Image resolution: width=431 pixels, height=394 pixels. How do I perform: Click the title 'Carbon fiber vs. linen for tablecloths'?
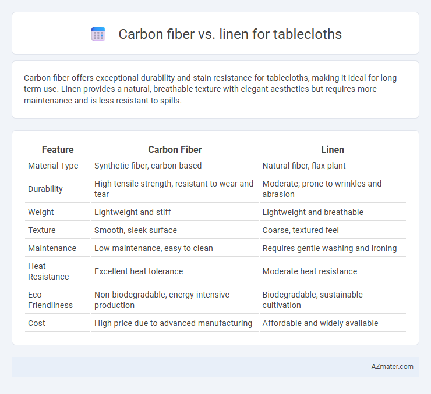(x=230, y=34)
